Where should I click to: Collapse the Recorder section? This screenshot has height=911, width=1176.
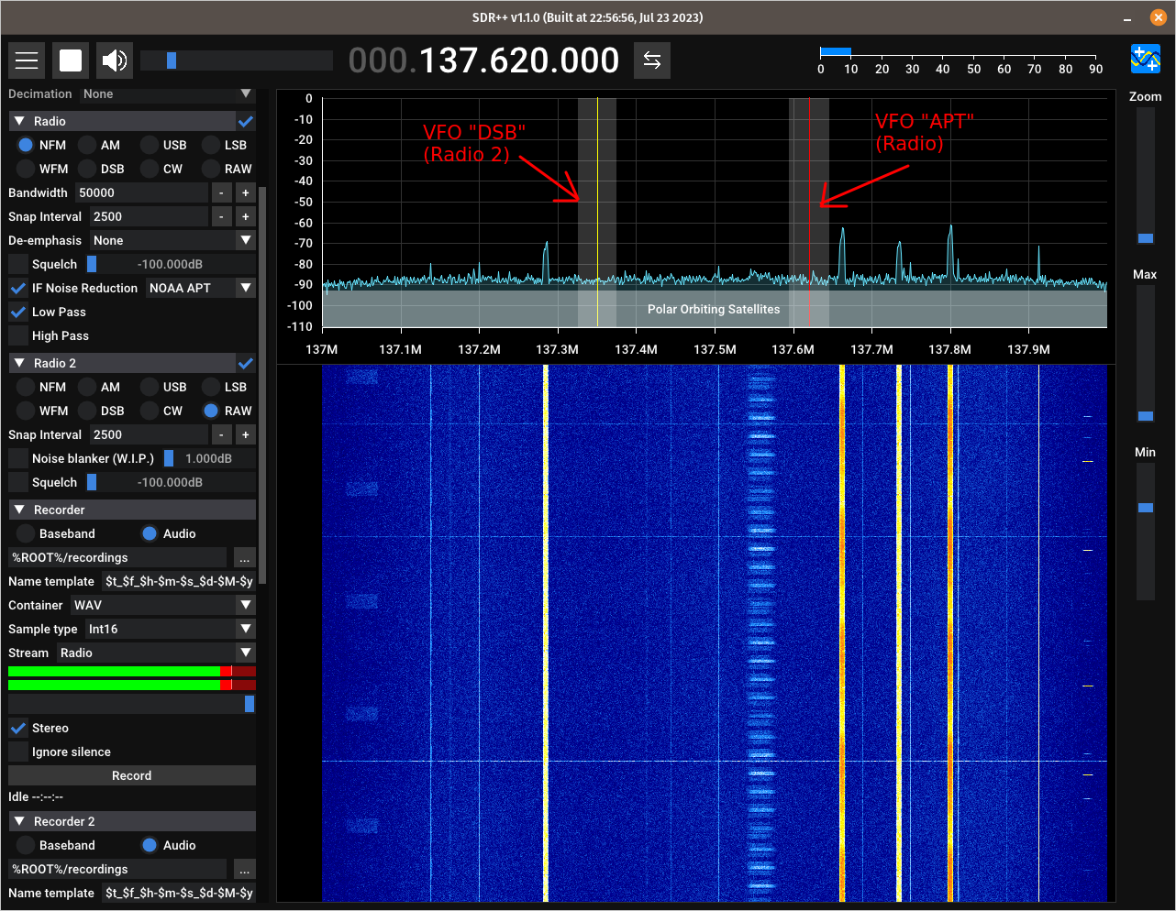pyautogui.click(x=19, y=510)
